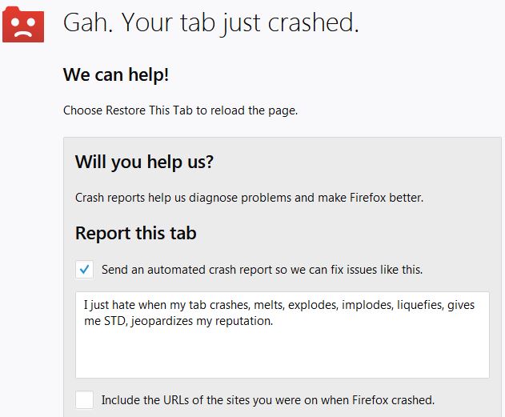The width and height of the screenshot is (505, 417).
Task: Click the first comment line starting 'I just hate'
Action: [279, 305]
